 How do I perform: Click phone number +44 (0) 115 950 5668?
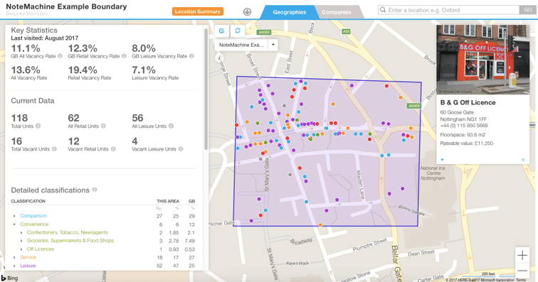[464, 126]
